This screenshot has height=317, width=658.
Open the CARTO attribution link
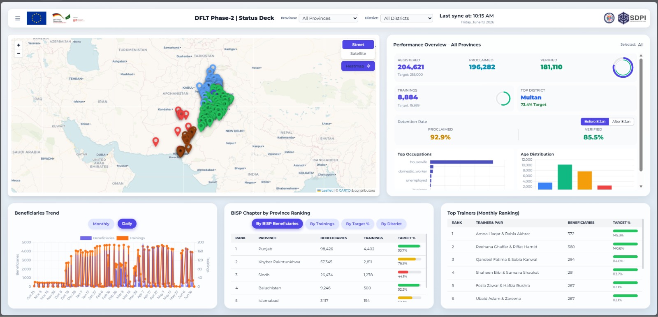click(x=345, y=190)
